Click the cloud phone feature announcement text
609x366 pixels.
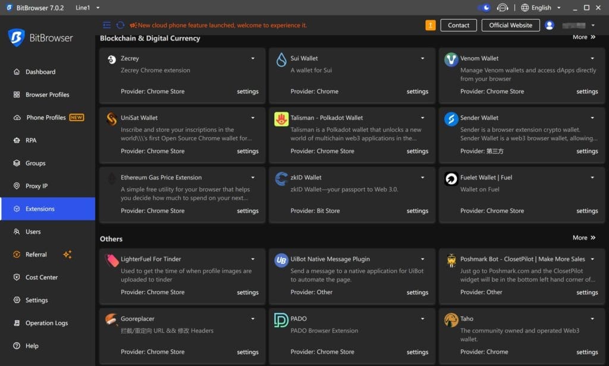tap(222, 25)
